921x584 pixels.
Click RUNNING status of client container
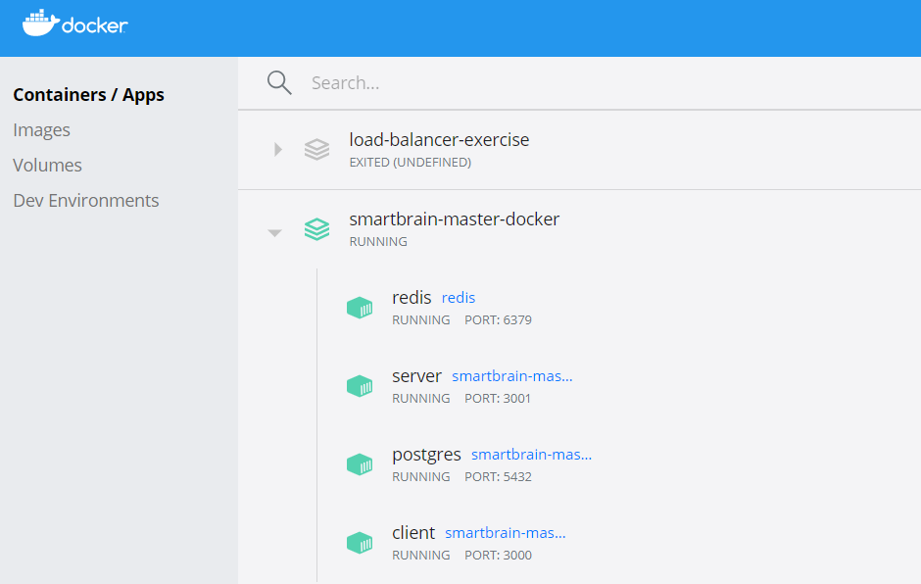coord(421,556)
